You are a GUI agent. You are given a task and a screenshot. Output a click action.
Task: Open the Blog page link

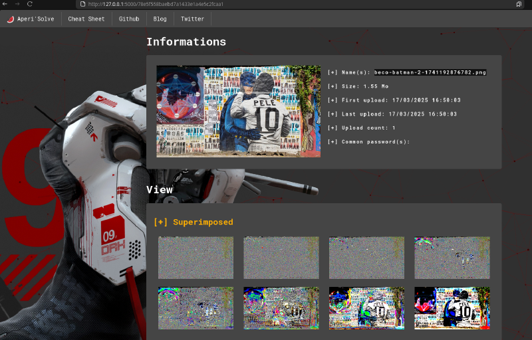160,19
